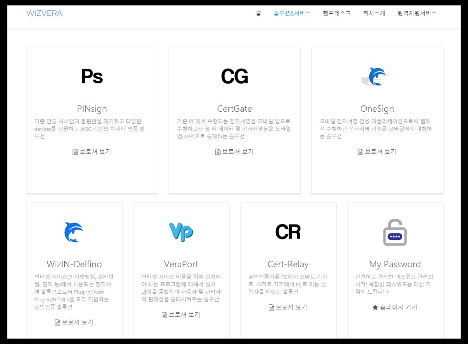The width and height of the screenshot is (468, 344).
Task: Click the CertGate card title
Action: coord(234,109)
